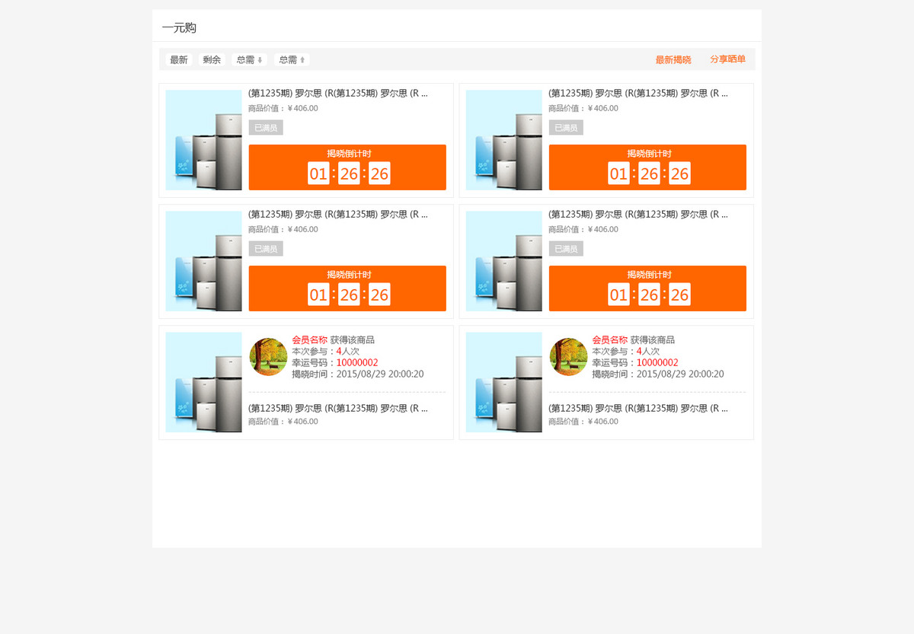Select the 剩余 sort tab
The width and height of the screenshot is (914, 634).
(x=212, y=60)
